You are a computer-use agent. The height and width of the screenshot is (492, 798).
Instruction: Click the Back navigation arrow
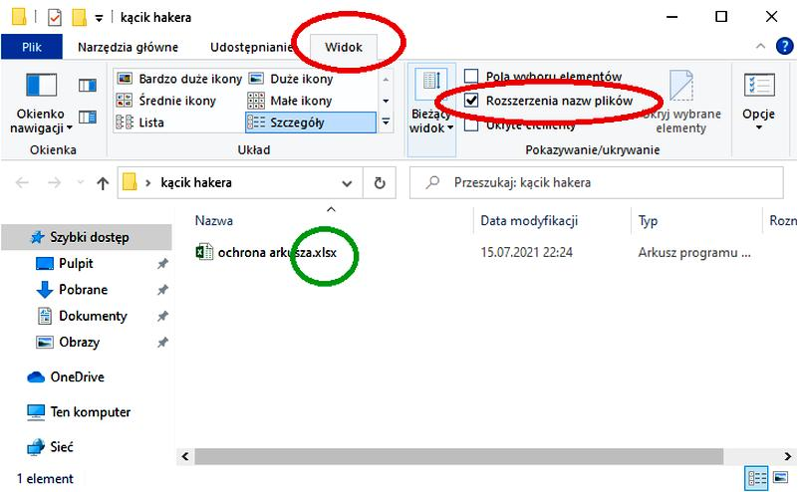pos(22,182)
